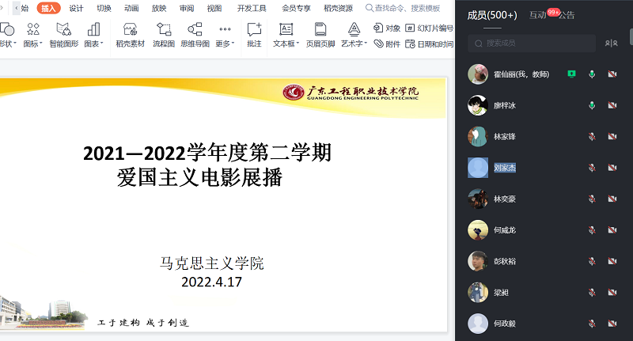This screenshot has height=341, width=633.
Task: Toggle camera for 林家锋
Action: 612,137
